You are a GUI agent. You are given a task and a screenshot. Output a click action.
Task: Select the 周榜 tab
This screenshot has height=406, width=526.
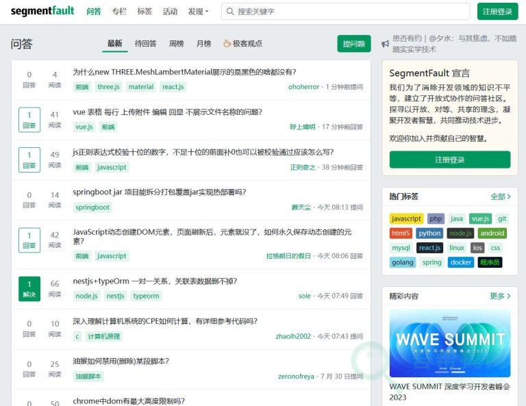point(176,43)
